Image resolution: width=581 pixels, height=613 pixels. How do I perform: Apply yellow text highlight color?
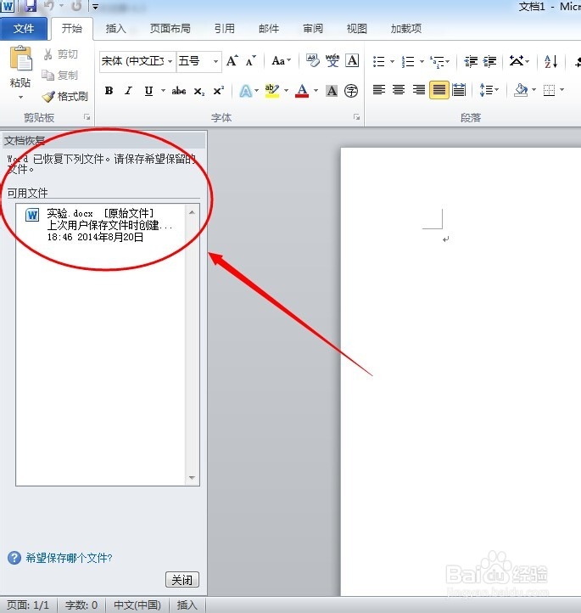click(272, 91)
